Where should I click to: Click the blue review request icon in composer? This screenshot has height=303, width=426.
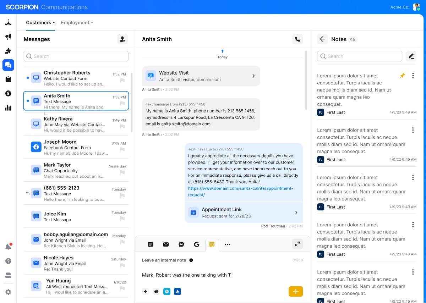(x=177, y=292)
